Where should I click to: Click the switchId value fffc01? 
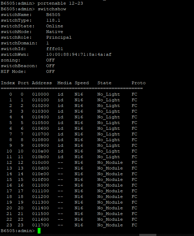[x=54, y=49]
